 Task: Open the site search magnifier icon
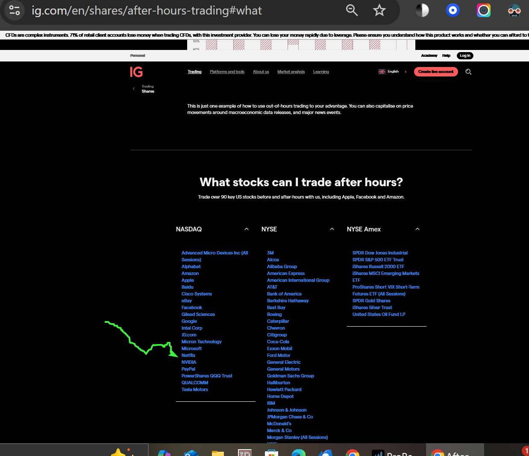tap(468, 72)
